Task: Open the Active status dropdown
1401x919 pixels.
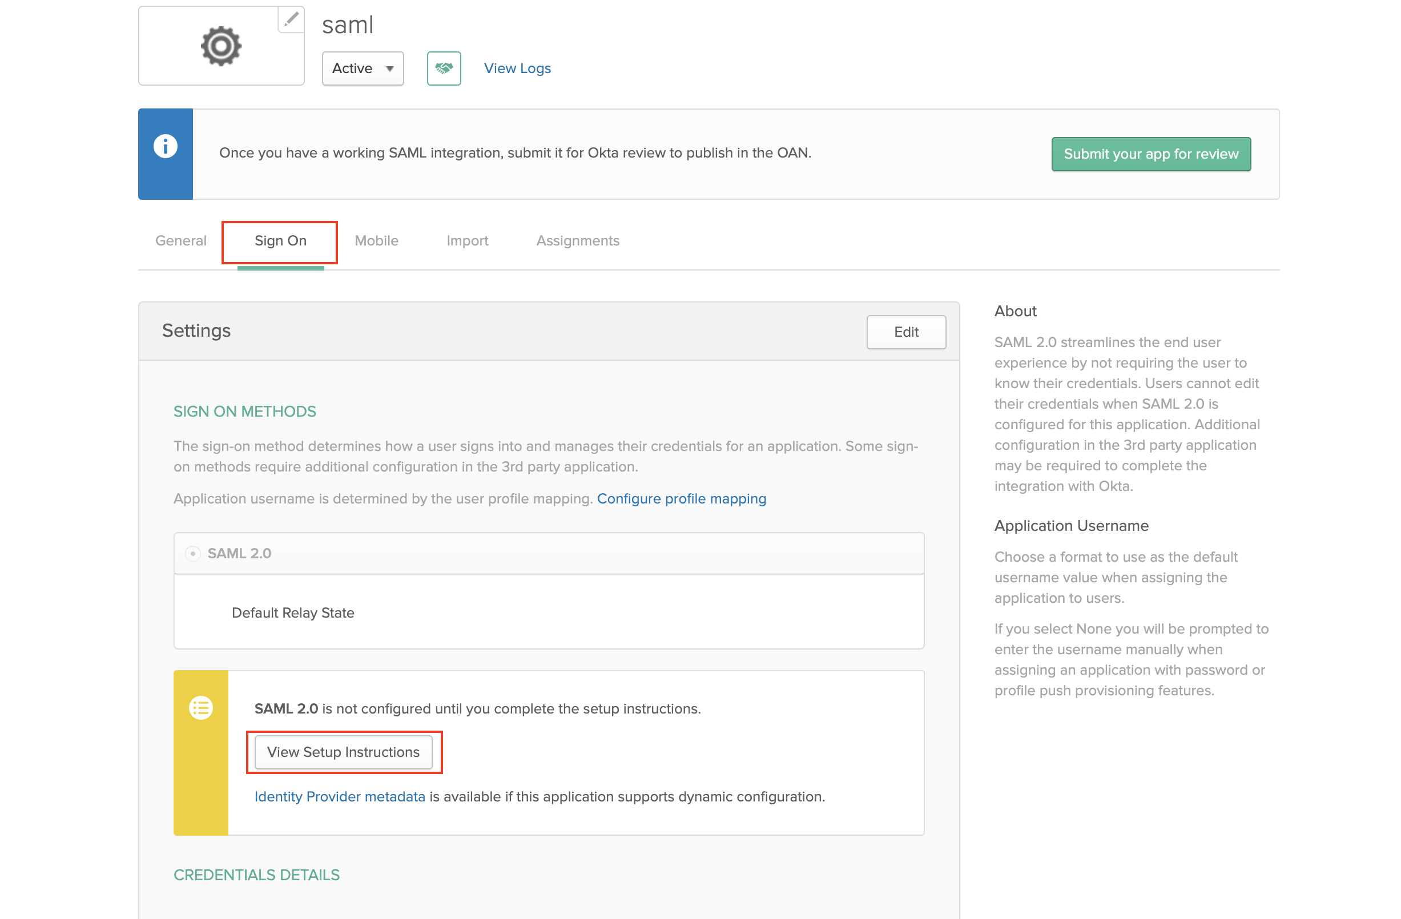Action: pyautogui.click(x=362, y=68)
